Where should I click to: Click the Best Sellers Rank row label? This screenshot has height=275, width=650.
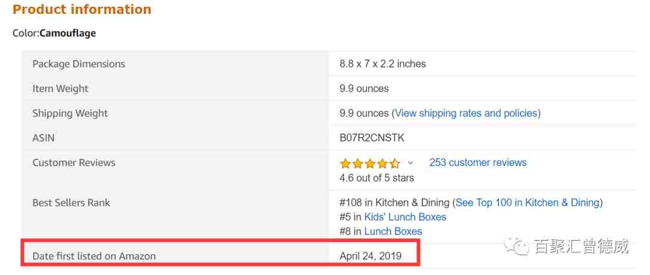click(71, 203)
